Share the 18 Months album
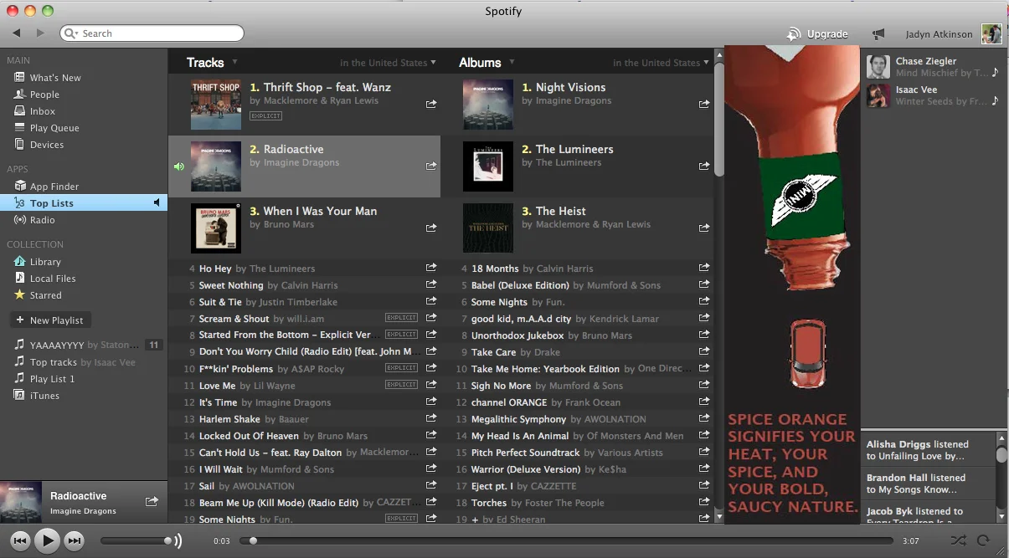The height and width of the screenshot is (558, 1009). click(x=704, y=268)
